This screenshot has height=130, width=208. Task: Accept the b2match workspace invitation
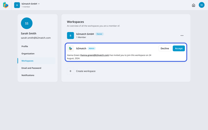point(179,48)
